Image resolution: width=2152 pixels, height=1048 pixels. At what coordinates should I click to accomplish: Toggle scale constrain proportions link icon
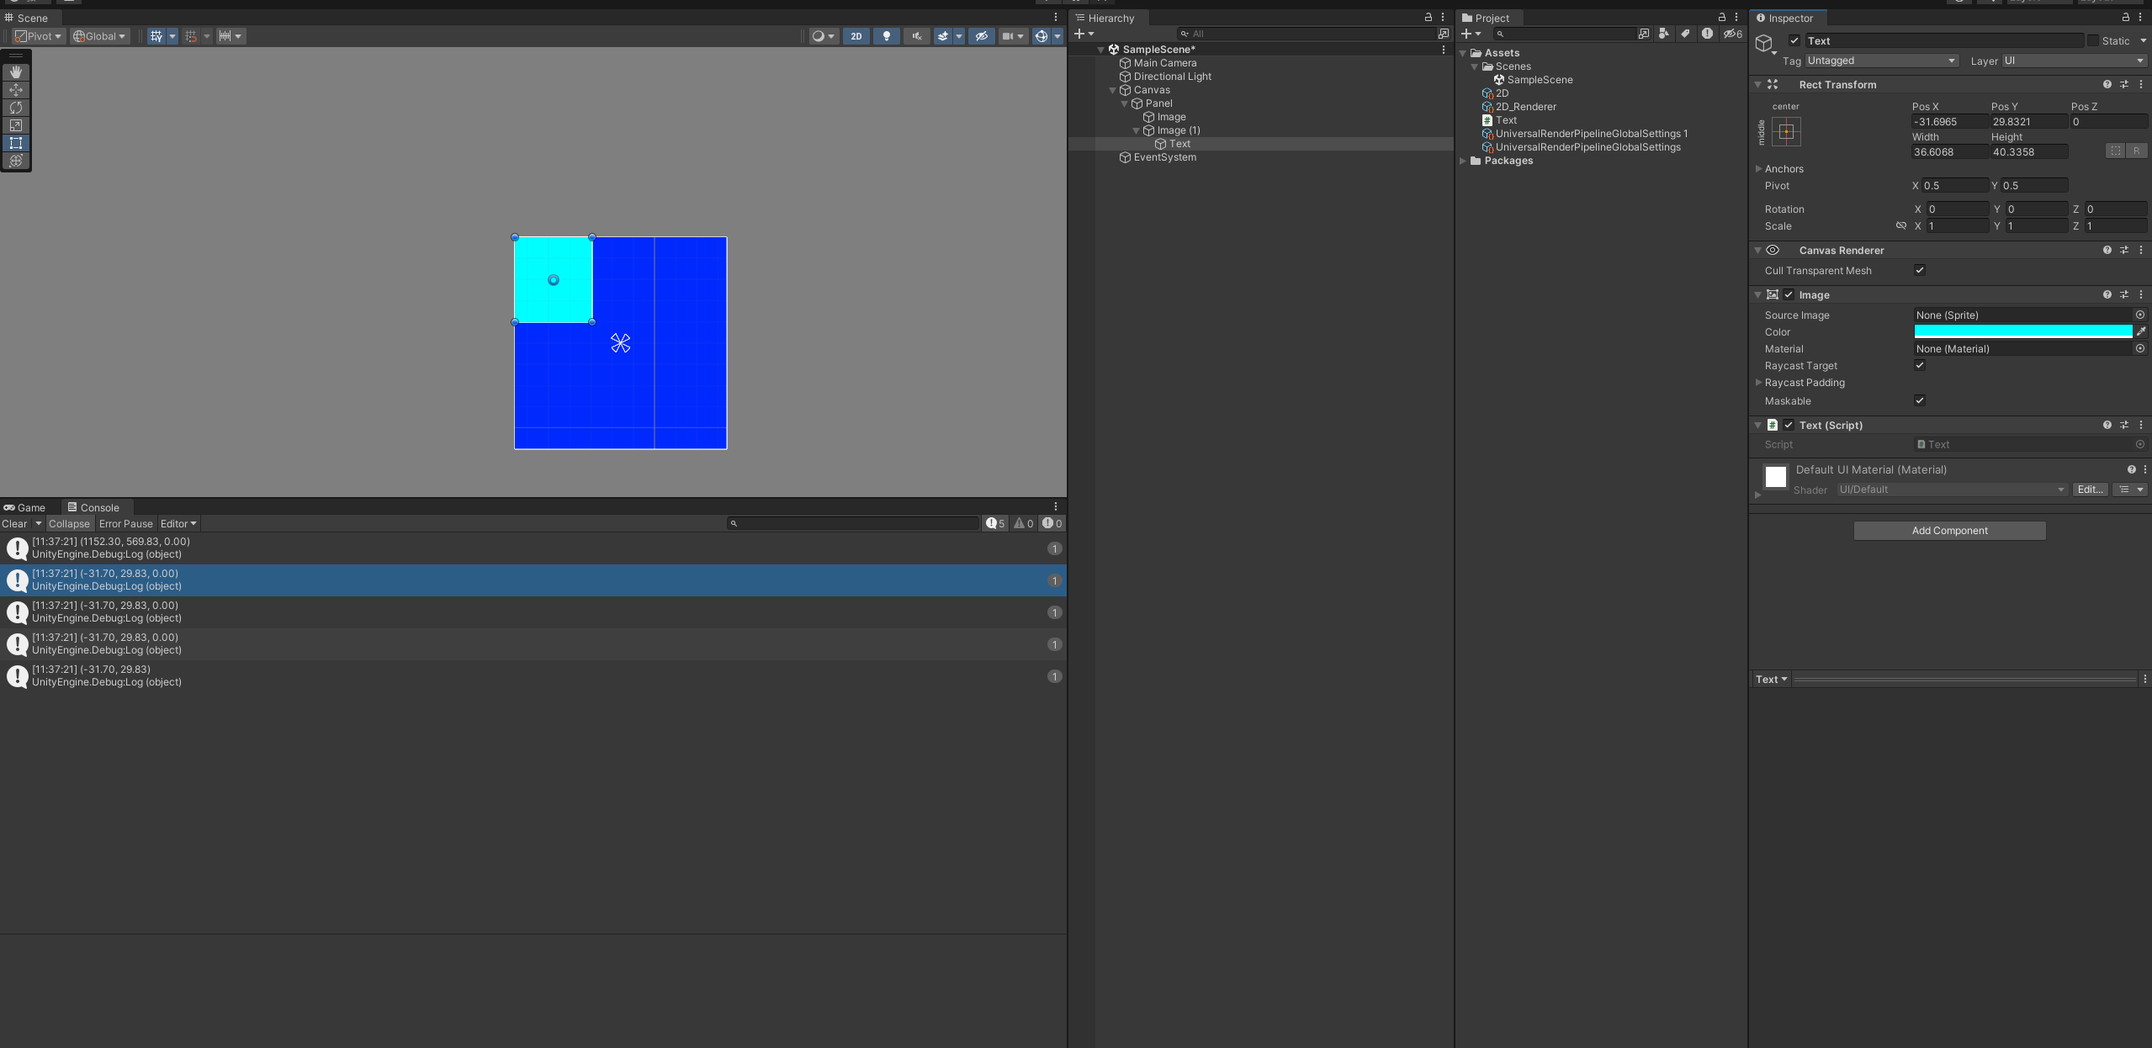[1900, 225]
